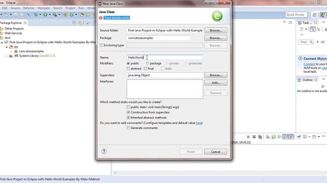Click the Pin Console icon
The image size is (327, 183).
298,137
